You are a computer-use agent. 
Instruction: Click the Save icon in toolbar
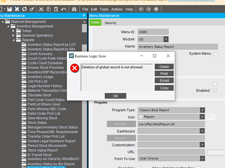[x=9, y=9]
